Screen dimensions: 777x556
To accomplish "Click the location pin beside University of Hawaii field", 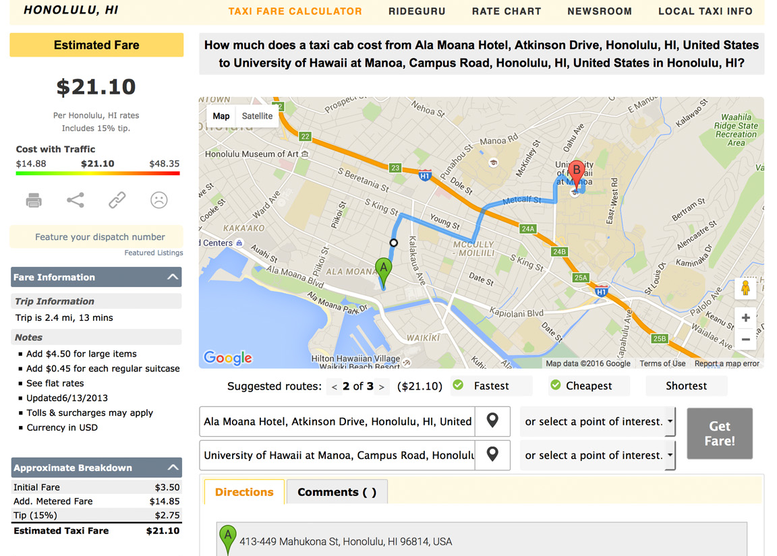I will tap(492, 454).
